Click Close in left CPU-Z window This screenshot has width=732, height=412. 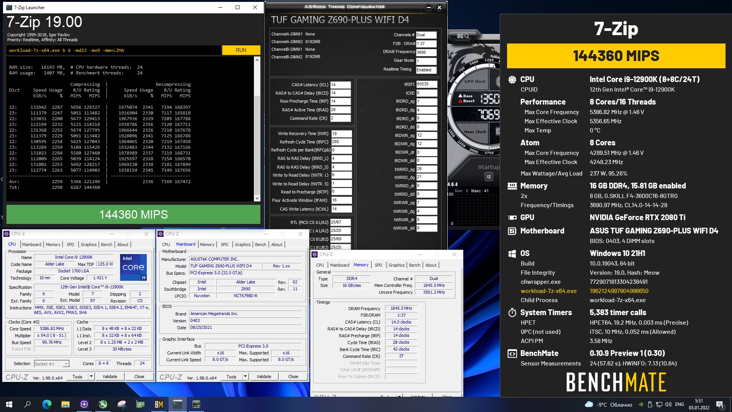pyautogui.click(x=139, y=377)
